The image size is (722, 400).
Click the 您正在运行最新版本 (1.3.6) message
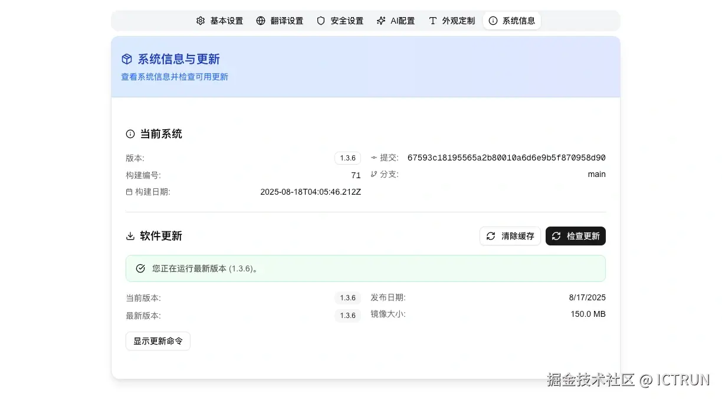pos(206,268)
